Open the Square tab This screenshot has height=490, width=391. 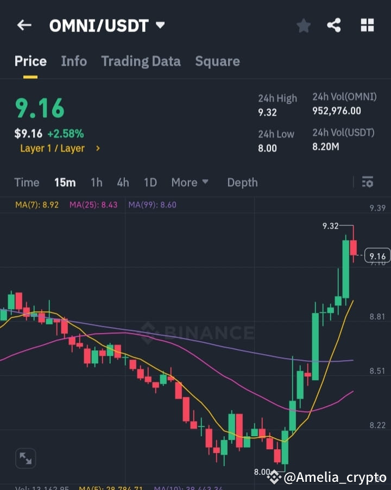(217, 61)
